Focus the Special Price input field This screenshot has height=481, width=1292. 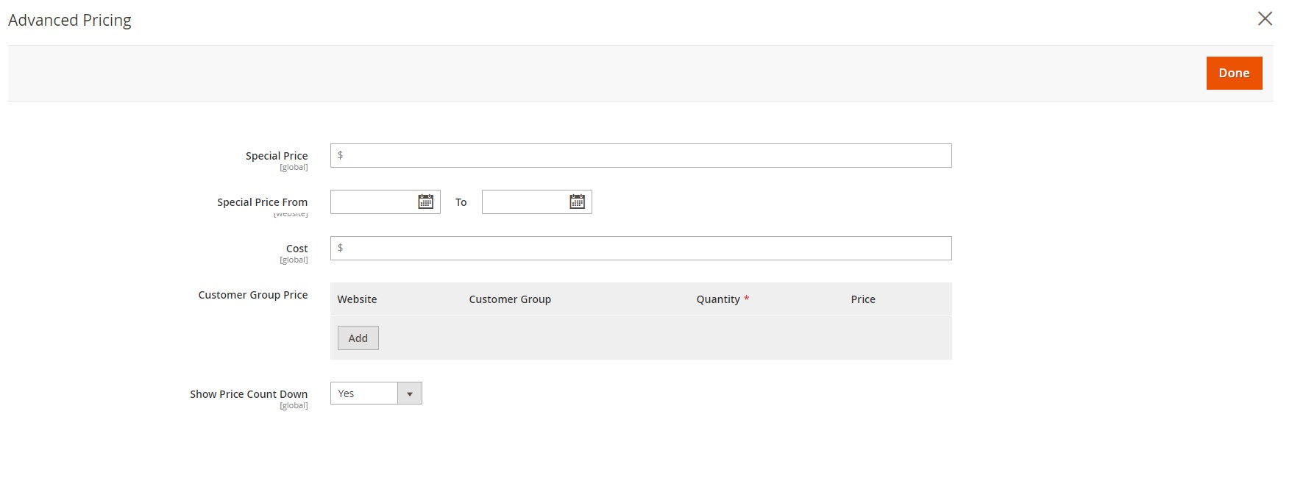641,155
